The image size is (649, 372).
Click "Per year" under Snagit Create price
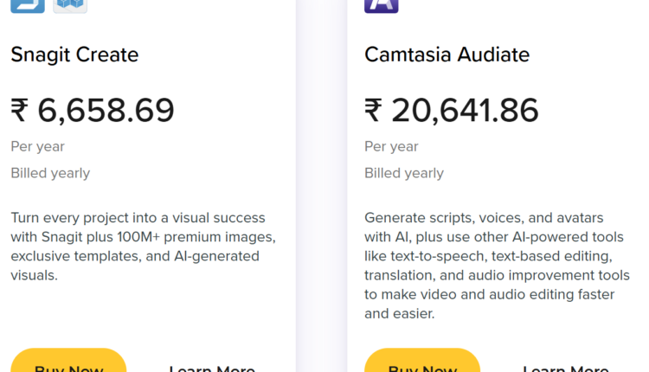click(37, 147)
